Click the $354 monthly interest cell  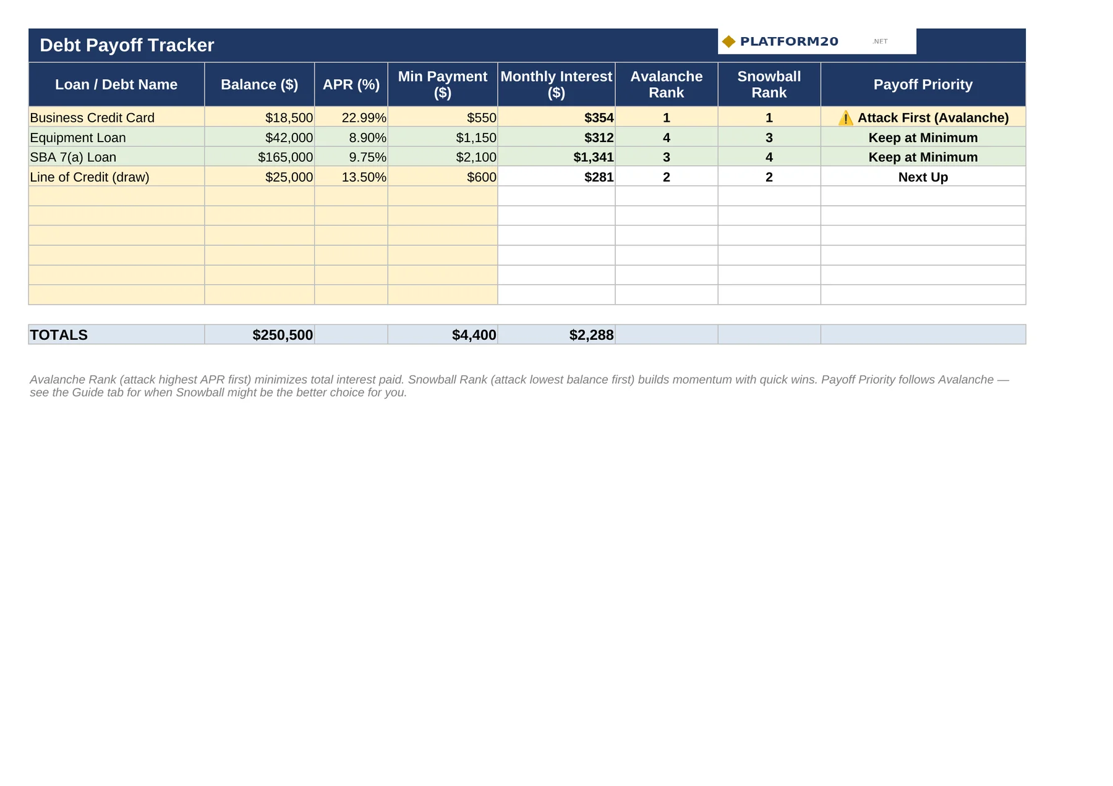(556, 117)
